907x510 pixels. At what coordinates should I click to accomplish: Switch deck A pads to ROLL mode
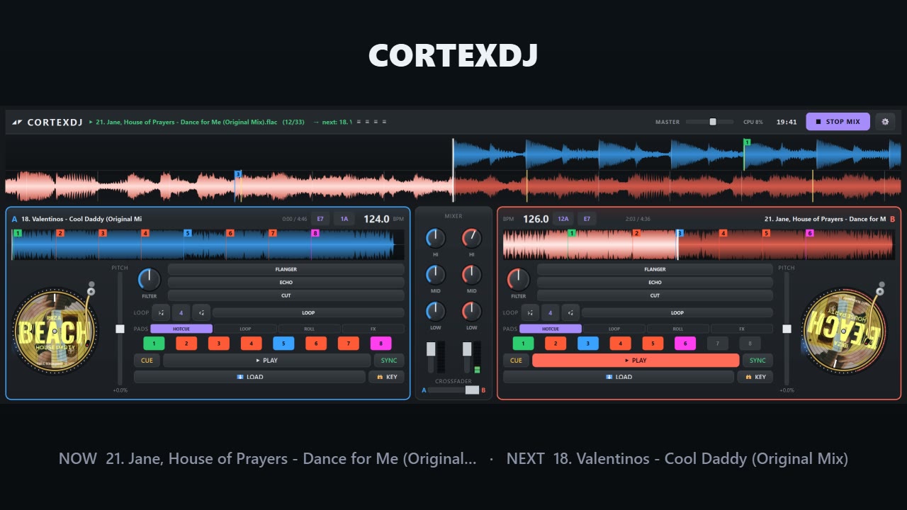pyautogui.click(x=309, y=329)
